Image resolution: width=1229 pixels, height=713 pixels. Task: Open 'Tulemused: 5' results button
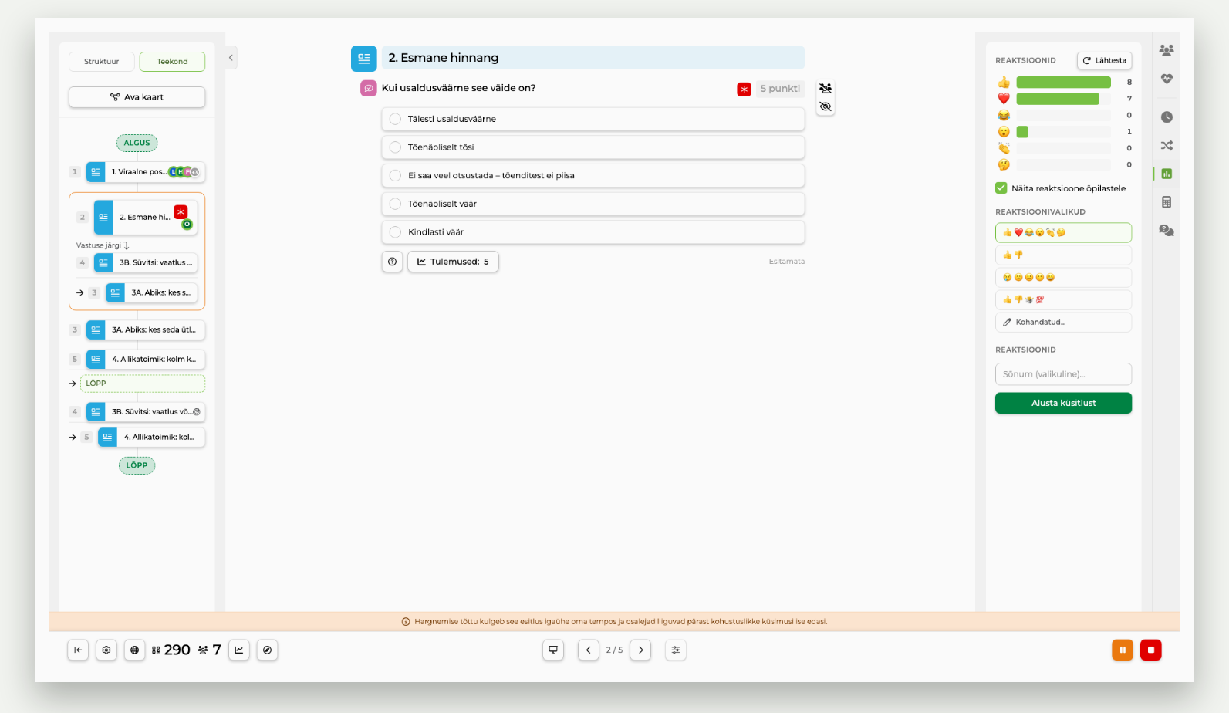[453, 262]
